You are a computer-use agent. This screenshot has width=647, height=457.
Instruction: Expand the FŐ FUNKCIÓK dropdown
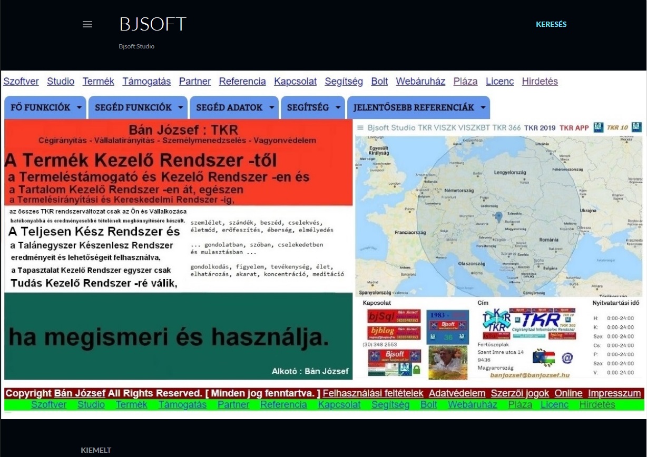pos(45,107)
